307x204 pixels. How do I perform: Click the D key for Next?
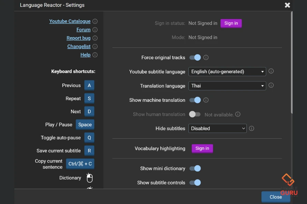pyautogui.click(x=89, y=112)
